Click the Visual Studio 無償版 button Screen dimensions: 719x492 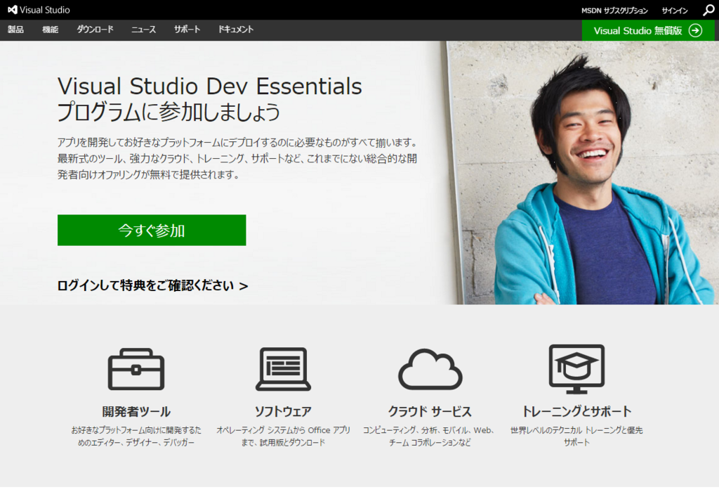[x=648, y=30]
